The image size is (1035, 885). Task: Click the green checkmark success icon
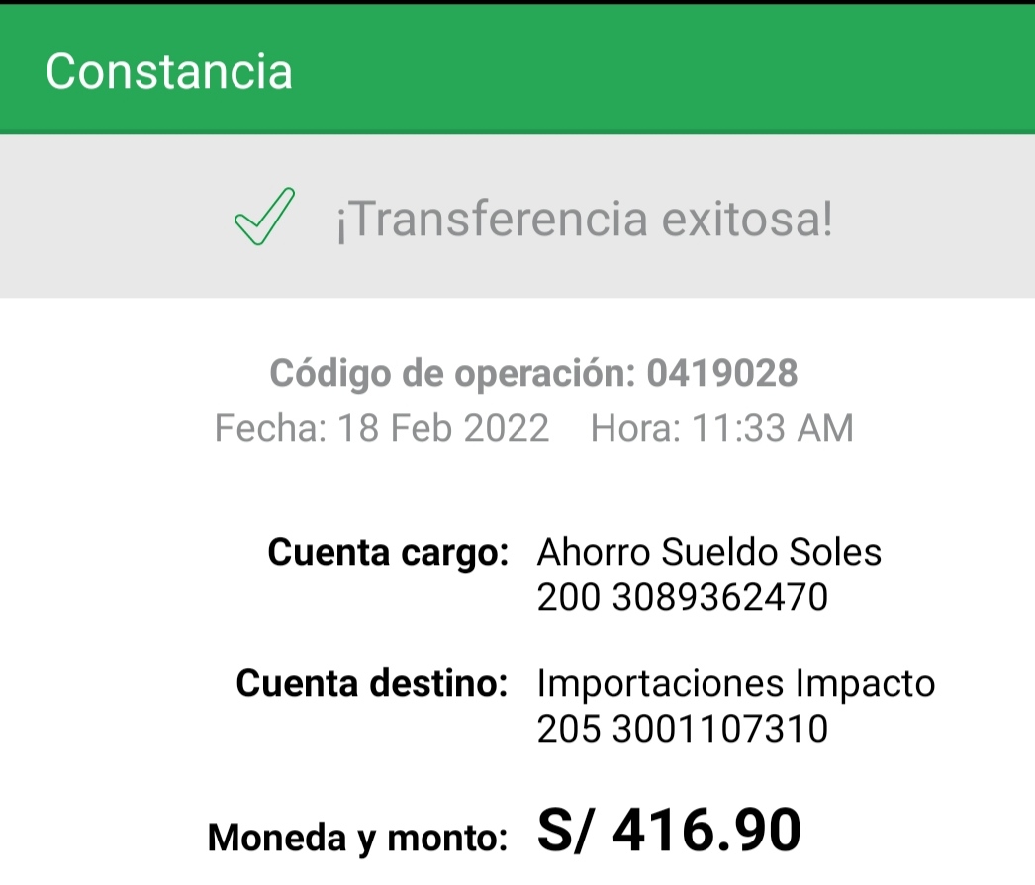(x=263, y=218)
